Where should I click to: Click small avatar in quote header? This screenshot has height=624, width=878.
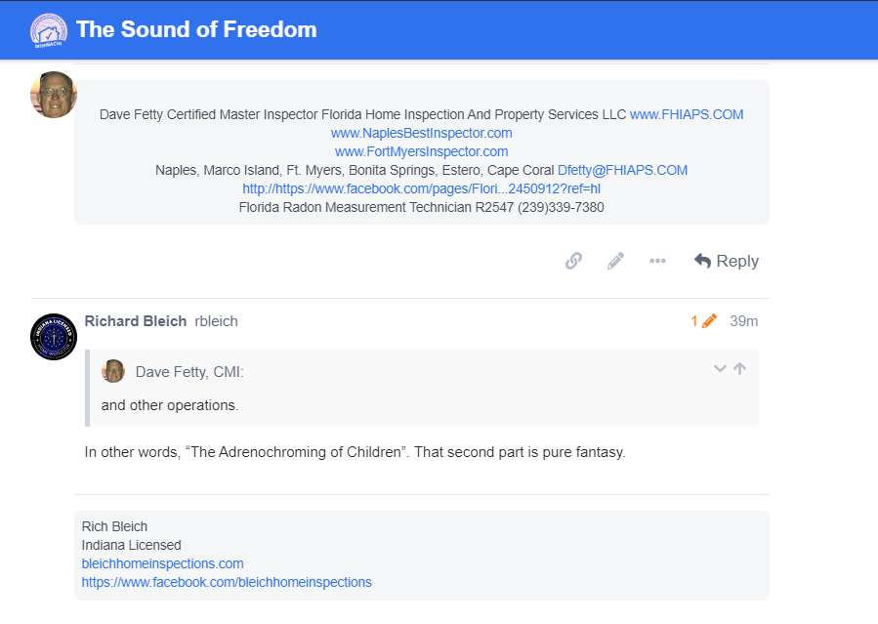[113, 371]
